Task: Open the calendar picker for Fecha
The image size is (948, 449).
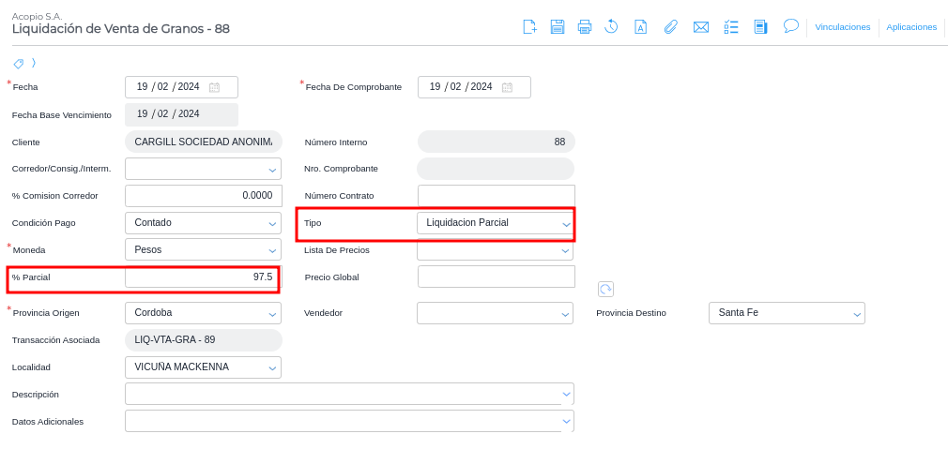Action: coord(214,87)
